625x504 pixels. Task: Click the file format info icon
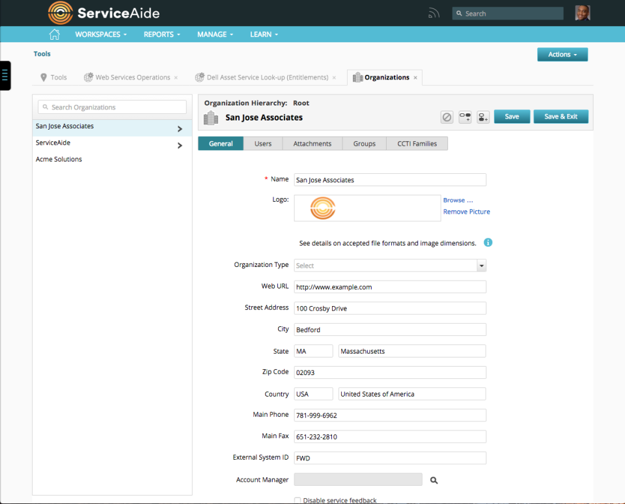[488, 242]
